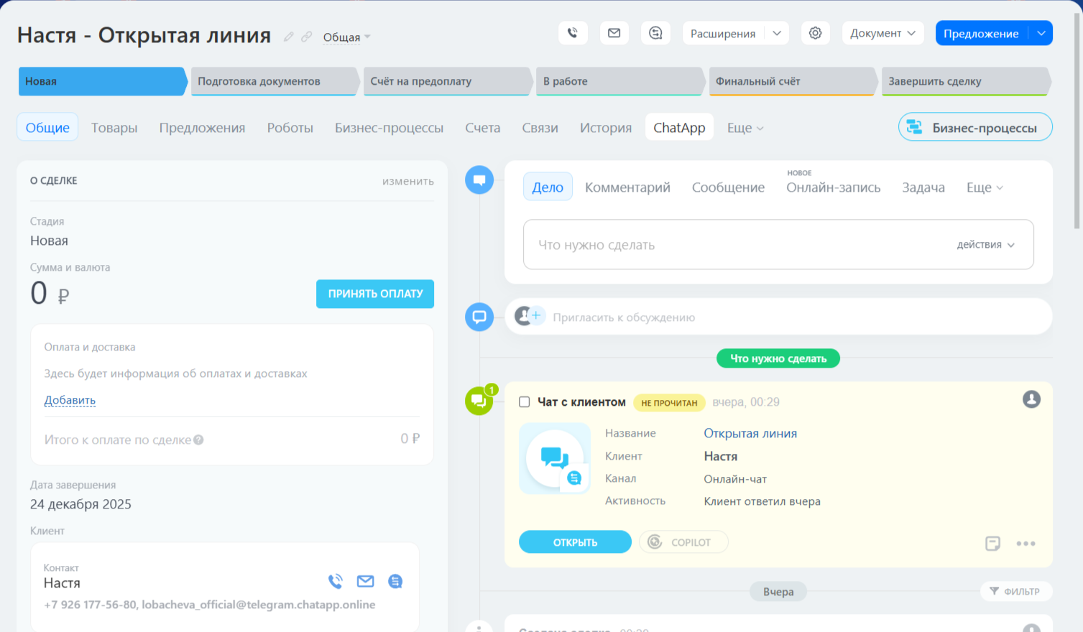The image size is (1083, 632).
Task: Open the settings gear icon
Action: (815, 33)
